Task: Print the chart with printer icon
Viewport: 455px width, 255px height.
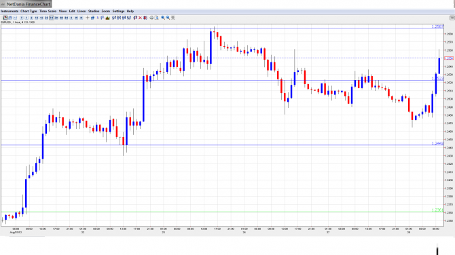Action: click(151, 18)
